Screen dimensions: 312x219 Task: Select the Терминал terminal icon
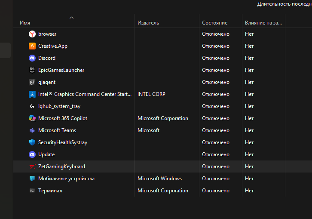click(32, 191)
